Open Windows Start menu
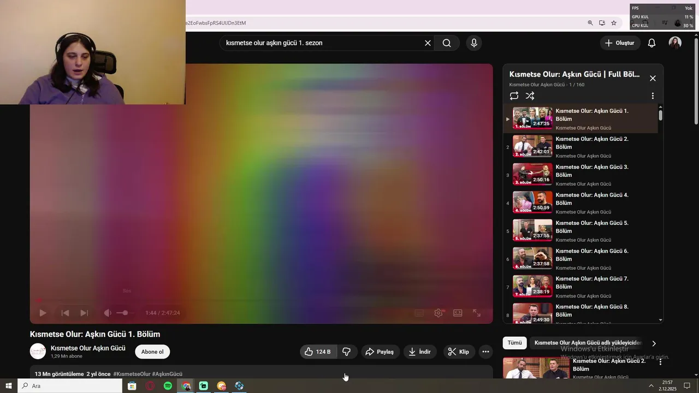Viewport: 699px width, 393px height. 9,386
